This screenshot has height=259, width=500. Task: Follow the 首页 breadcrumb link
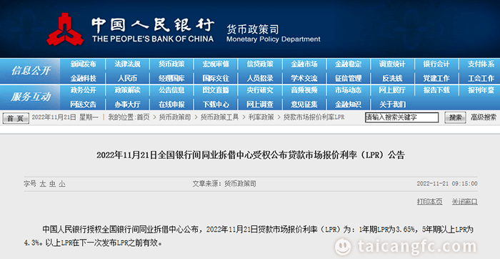tap(143, 117)
